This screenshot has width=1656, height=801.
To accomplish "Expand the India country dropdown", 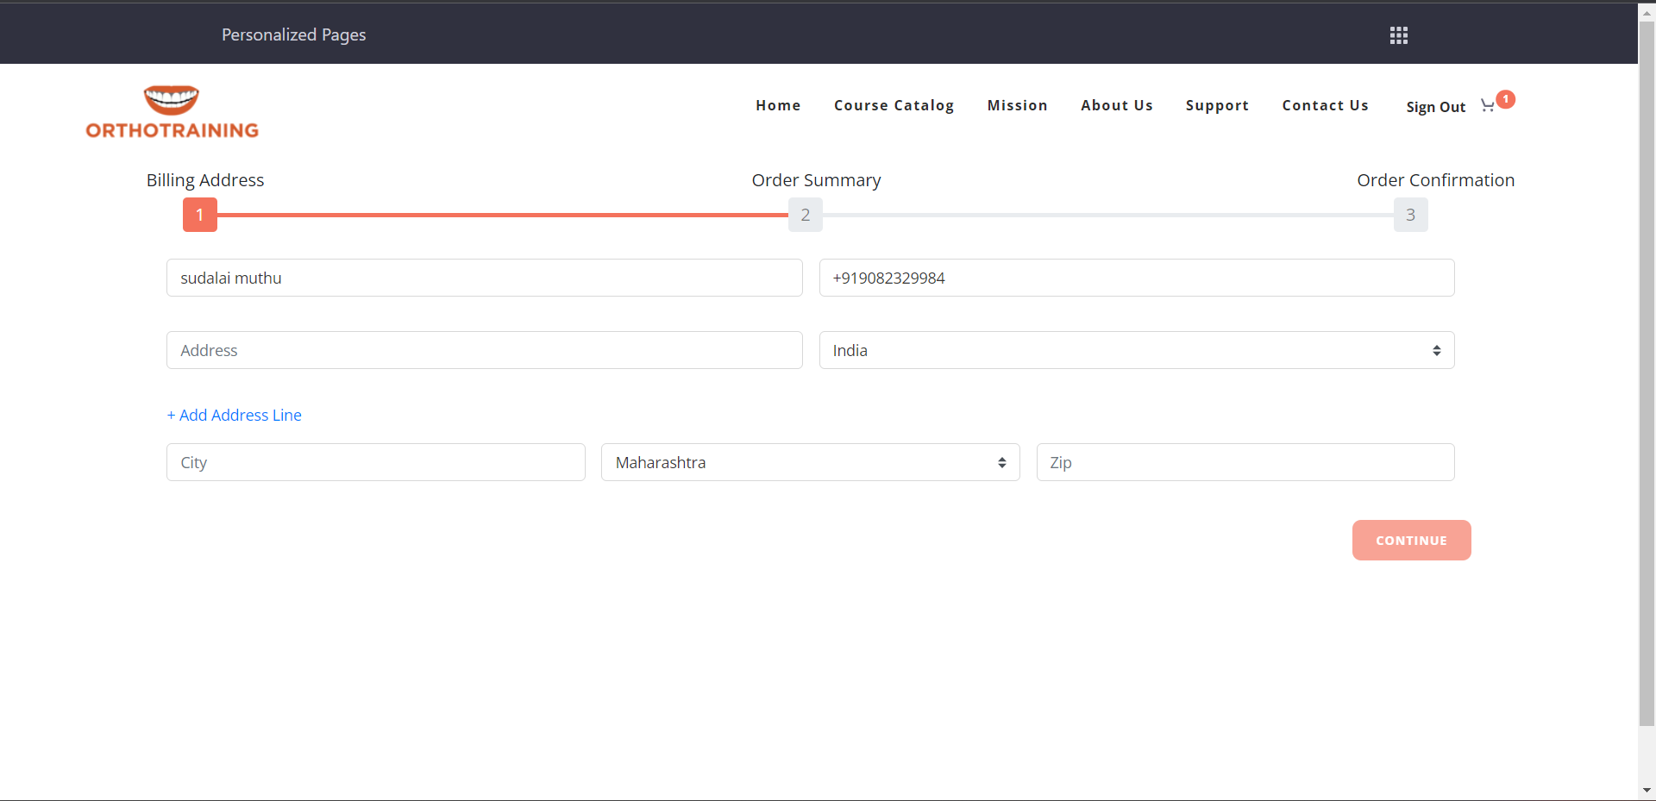I will [x=1136, y=350].
